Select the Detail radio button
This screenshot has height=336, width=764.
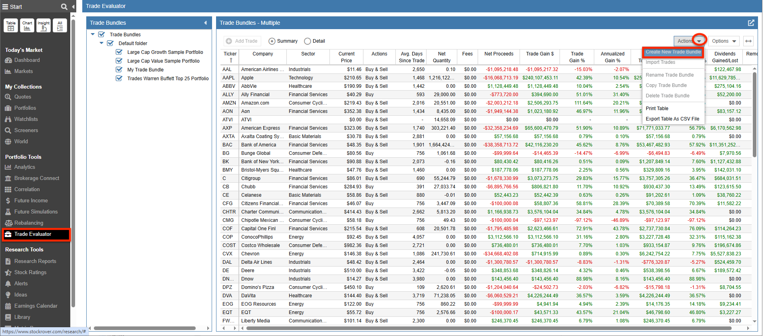(308, 41)
